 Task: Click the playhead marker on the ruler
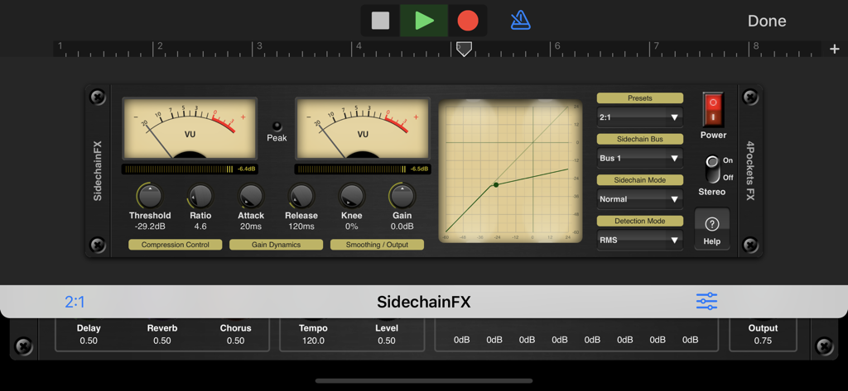pos(464,49)
